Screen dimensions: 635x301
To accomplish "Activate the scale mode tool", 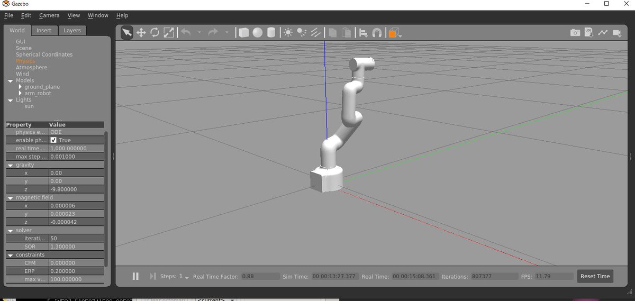I will (x=169, y=33).
